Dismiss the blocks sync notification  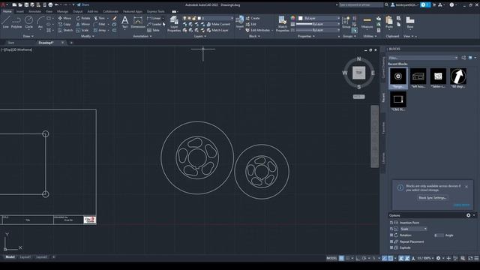pos(466,187)
